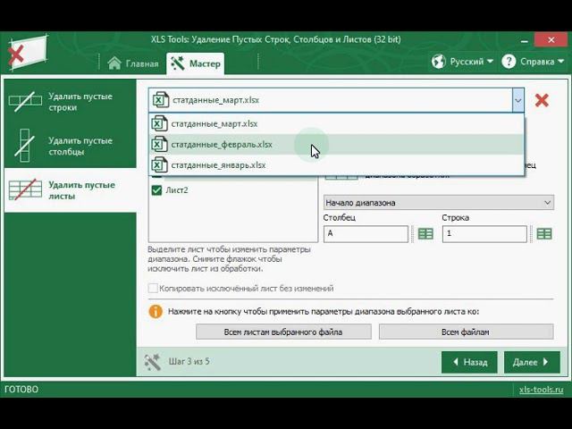The width and height of the screenshot is (572, 429).
Task: Choose статданные_февраль.xlsx in the dropdown list
Action: click(x=336, y=145)
